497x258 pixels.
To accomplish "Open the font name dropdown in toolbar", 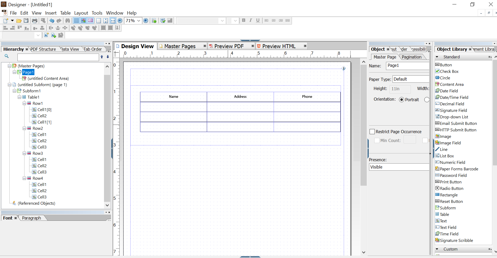I will pos(222,21).
